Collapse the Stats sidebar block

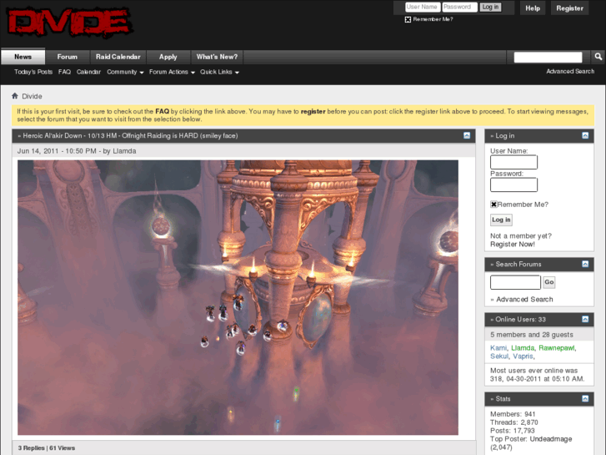point(585,398)
